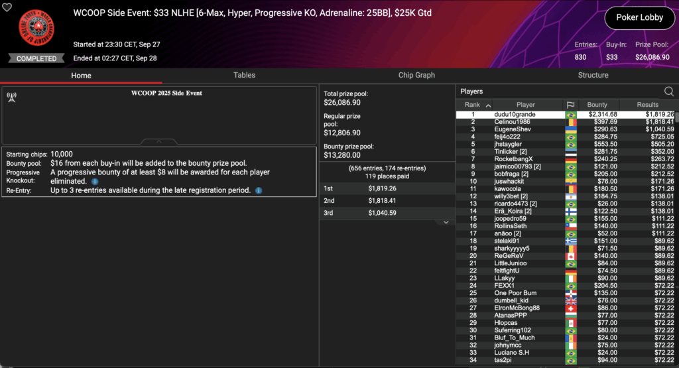679x368 pixels.
Task: Click info icon beside Progressive Knockout description
Action: click(95, 181)
